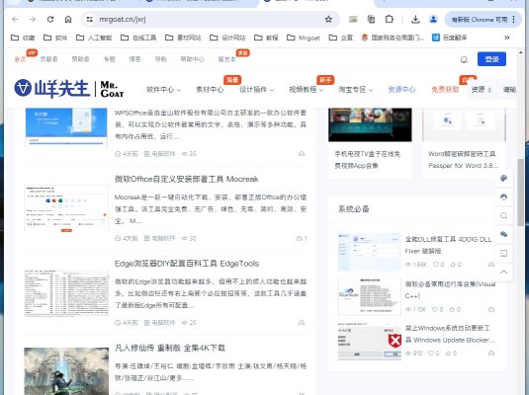Screen dimensions: 529x395
Task: Open Chrome downloads
Action: click(x=415, y=19)
